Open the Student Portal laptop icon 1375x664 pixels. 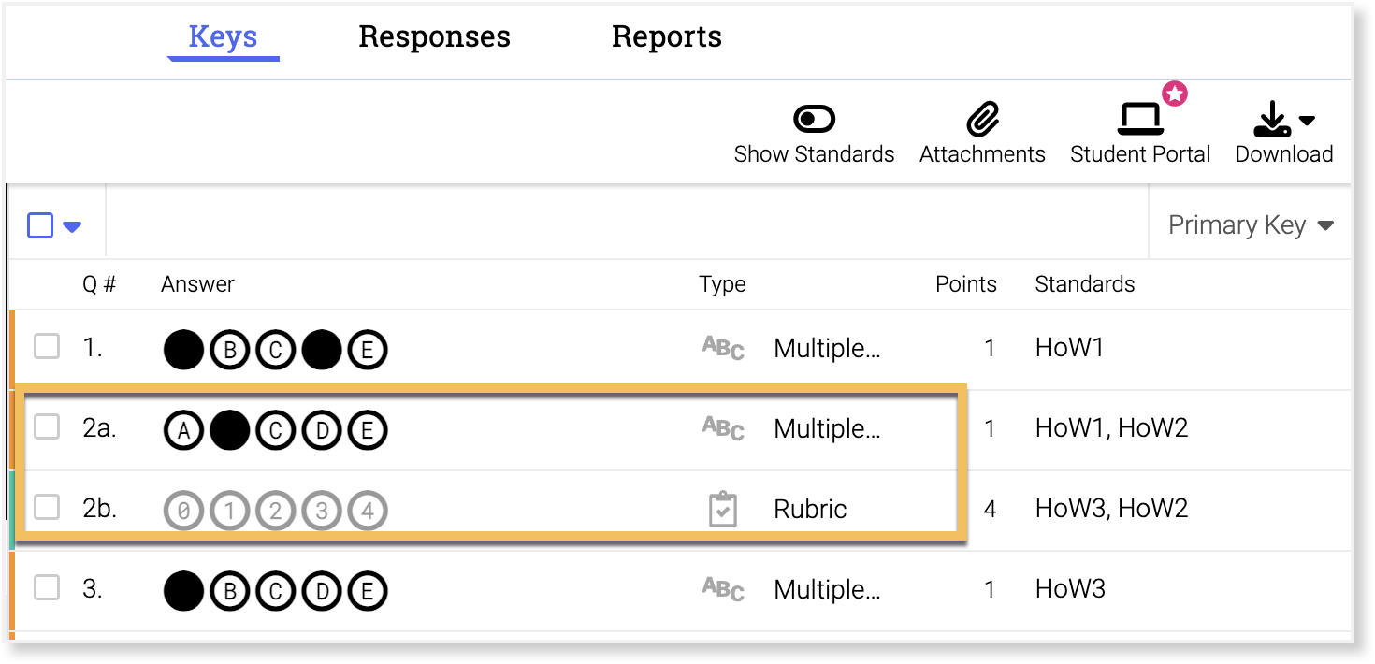1140,120
